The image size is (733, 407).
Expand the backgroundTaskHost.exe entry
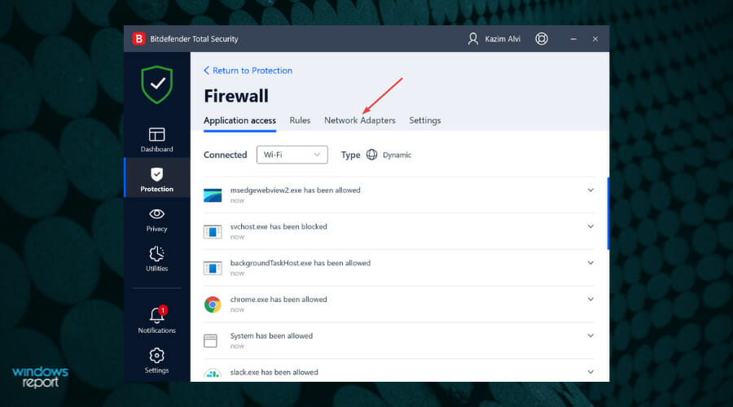tap(590, 263)
